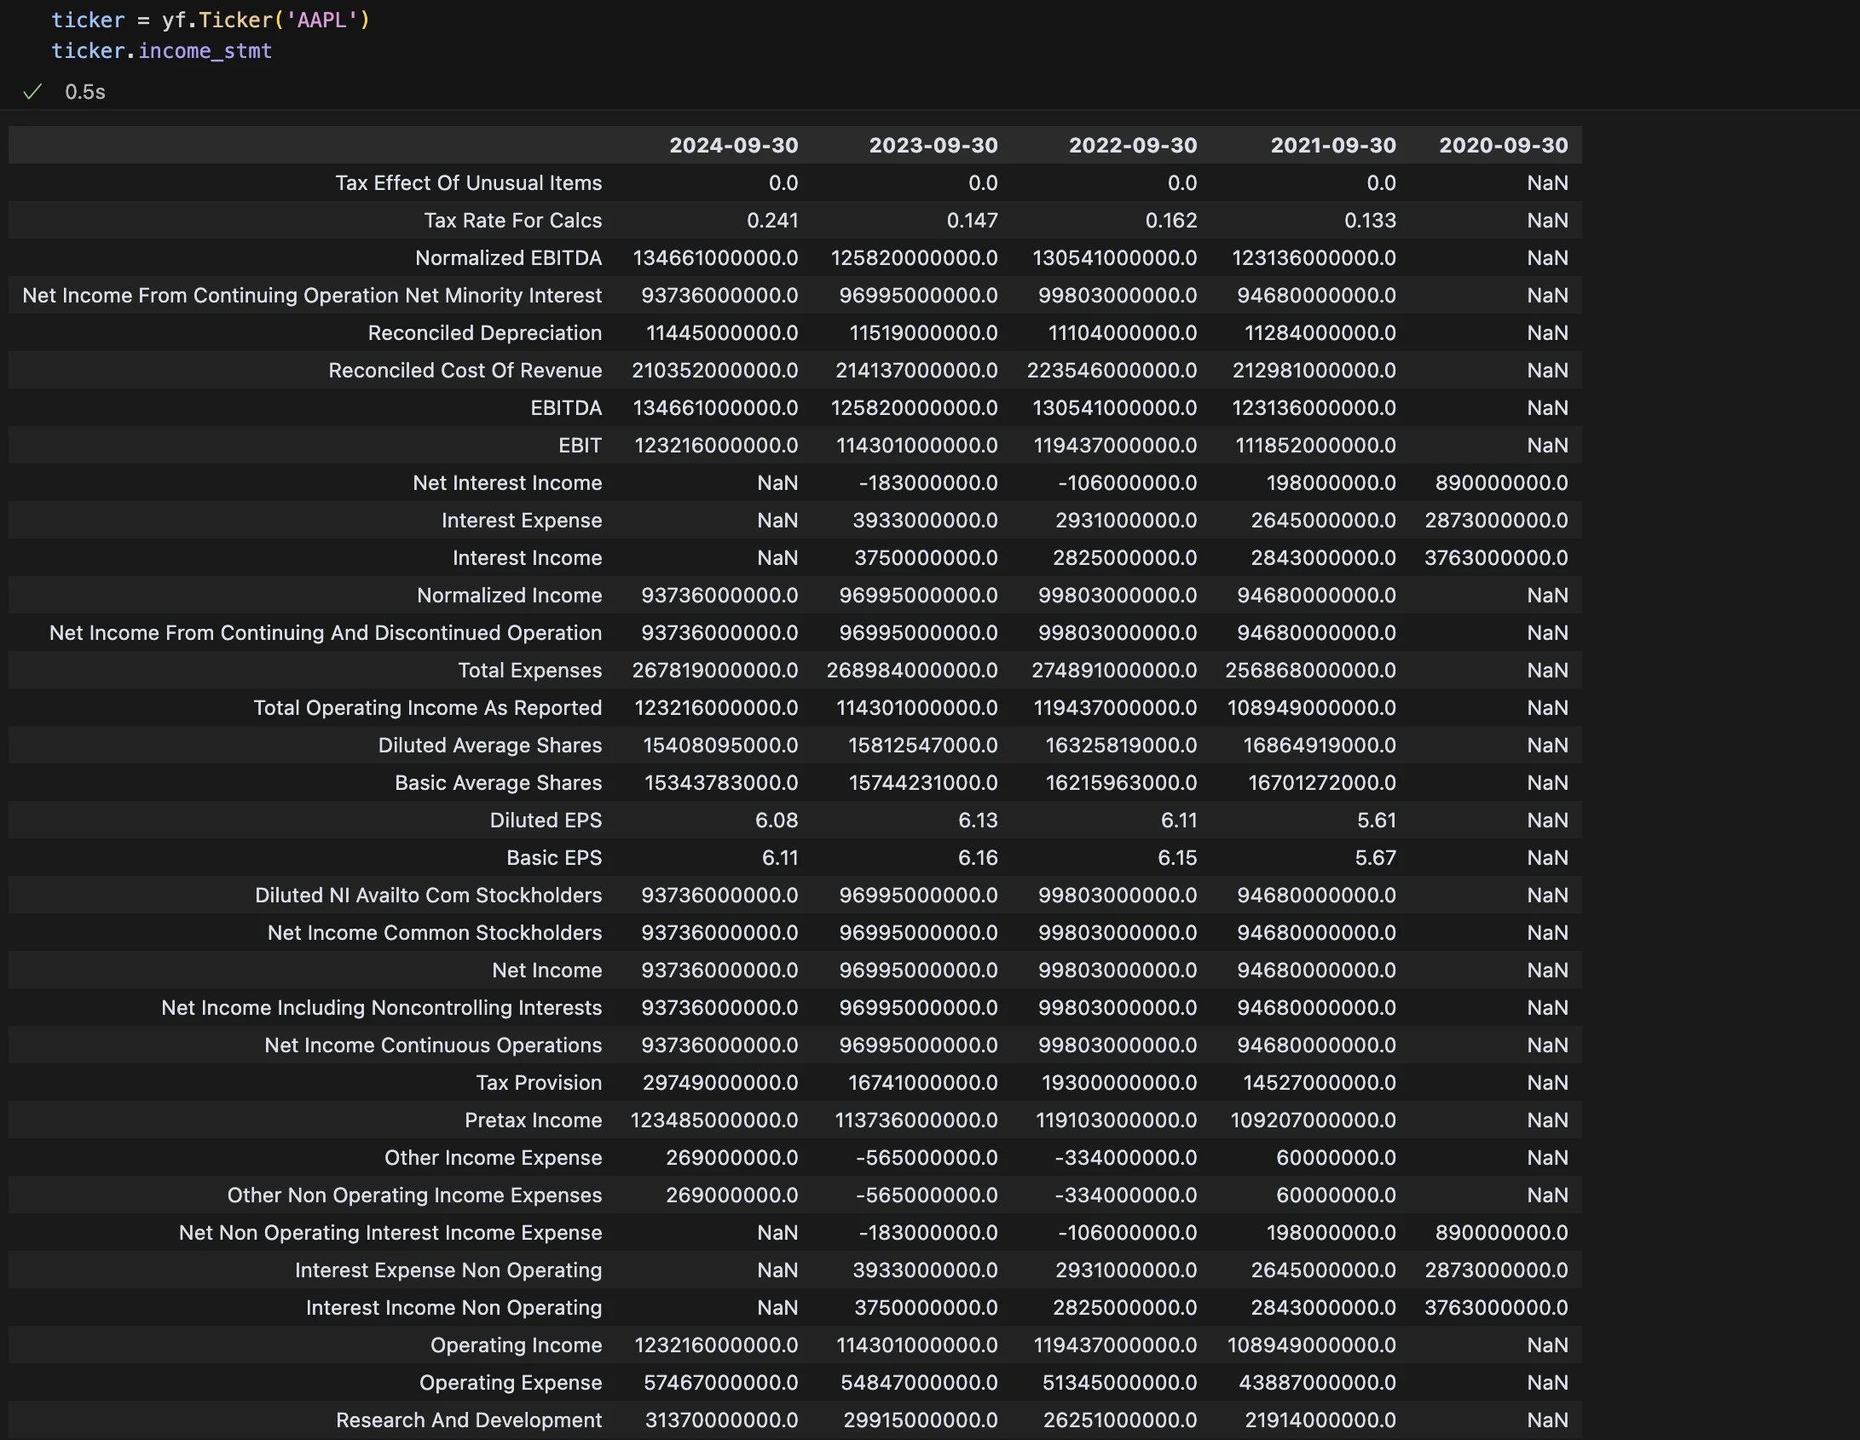The image size is (1860, 1440).
Task: Select the Normalized EBITDA row label
Action: point(508,258)
